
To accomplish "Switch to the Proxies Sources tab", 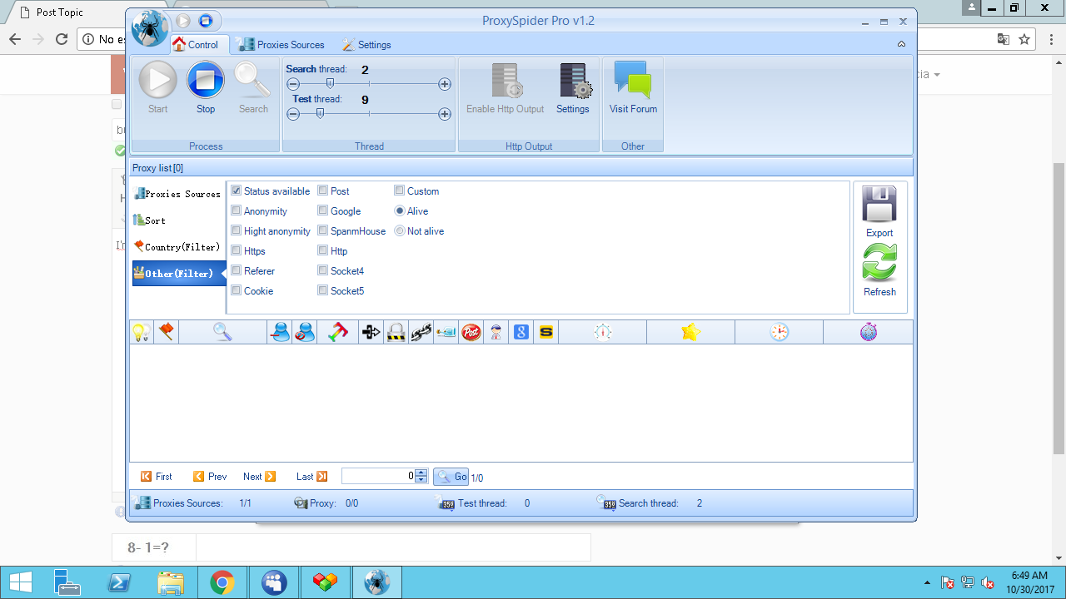I will click(281, 45).
